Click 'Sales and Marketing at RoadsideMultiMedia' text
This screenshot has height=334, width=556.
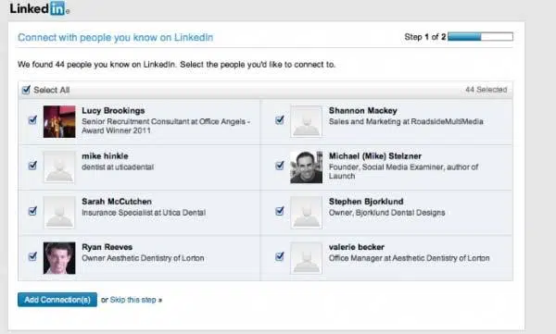[406, 121]
